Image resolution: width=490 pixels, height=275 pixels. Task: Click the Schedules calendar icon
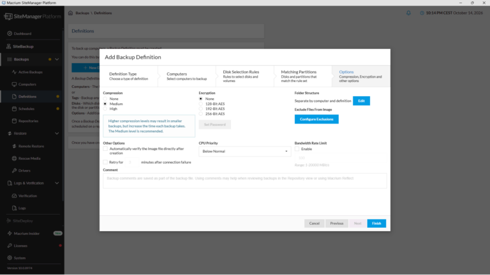pos(14,108)
